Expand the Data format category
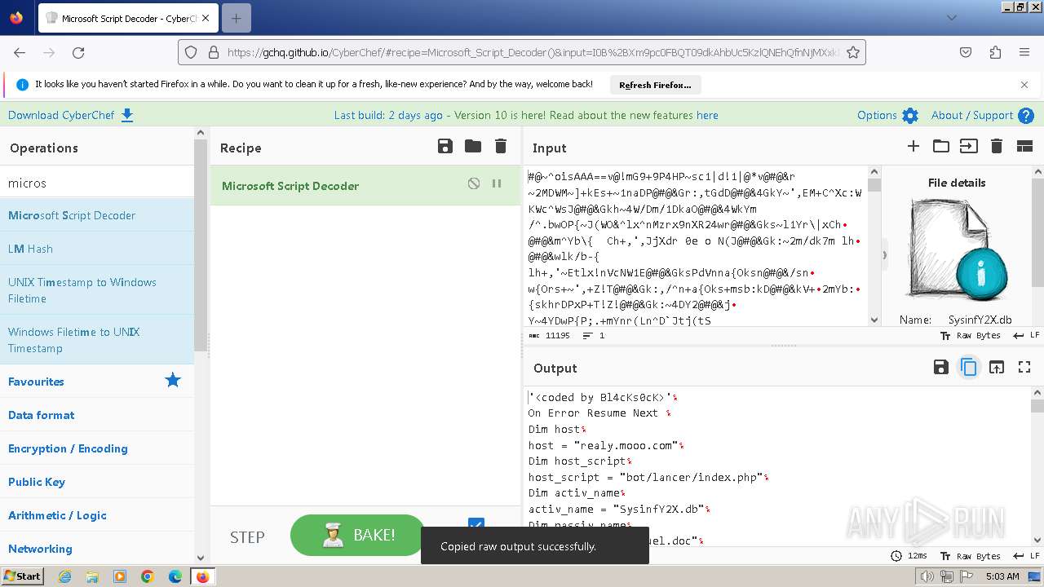This screenshot has width=1044, height=587. [98, 415]
